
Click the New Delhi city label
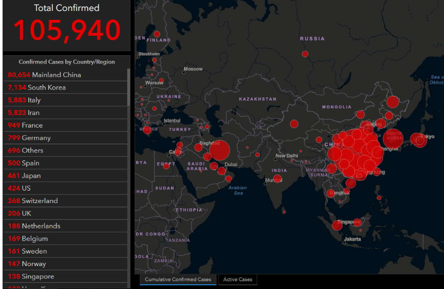tap(286, 156)
